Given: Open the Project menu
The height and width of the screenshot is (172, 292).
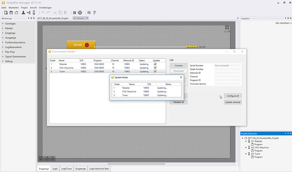Looking at the screenshot, I should coord(24,8).
